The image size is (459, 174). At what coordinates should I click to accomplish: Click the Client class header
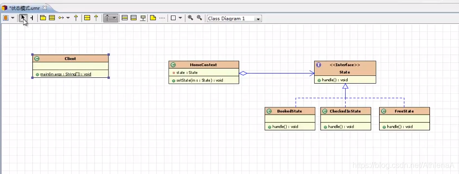(70, 58)
